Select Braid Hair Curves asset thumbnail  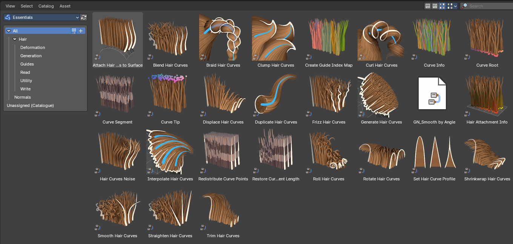click(x=223, y=38)
